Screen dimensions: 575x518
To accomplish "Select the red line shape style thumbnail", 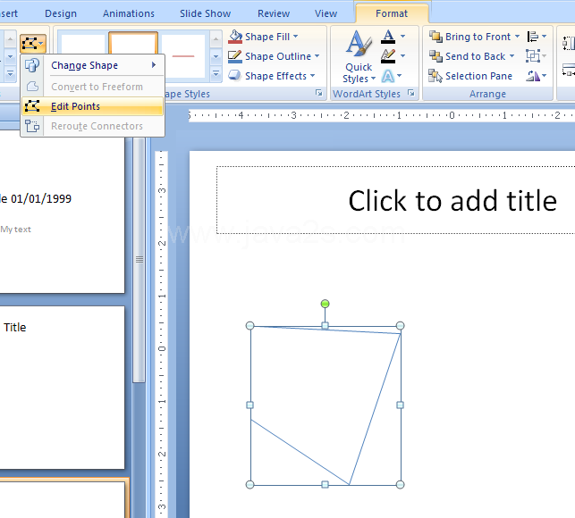I will click(183, 56).
